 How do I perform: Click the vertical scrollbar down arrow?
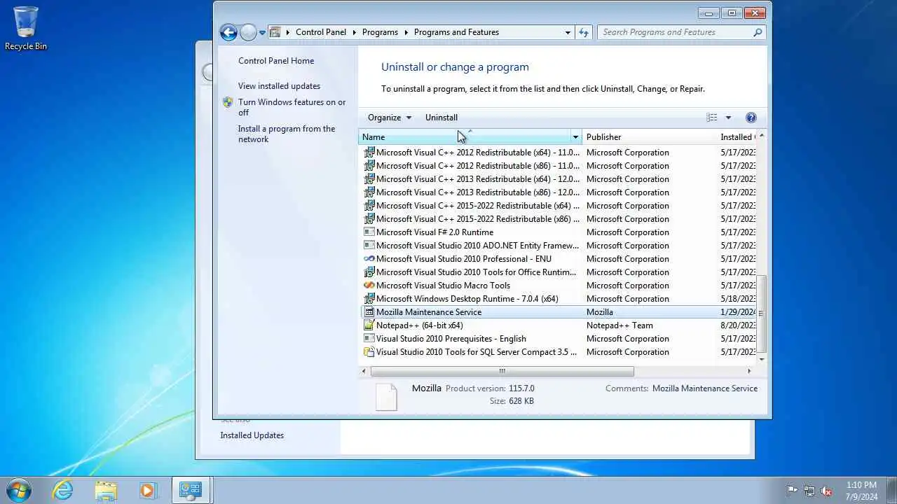tap(762, 359)
